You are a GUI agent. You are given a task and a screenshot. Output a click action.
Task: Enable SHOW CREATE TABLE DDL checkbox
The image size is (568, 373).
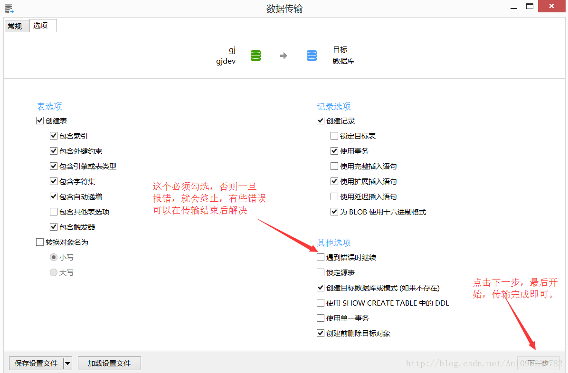tap(321, 303)
